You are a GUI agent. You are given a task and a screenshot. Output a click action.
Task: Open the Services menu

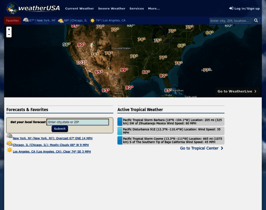point(136,8)
